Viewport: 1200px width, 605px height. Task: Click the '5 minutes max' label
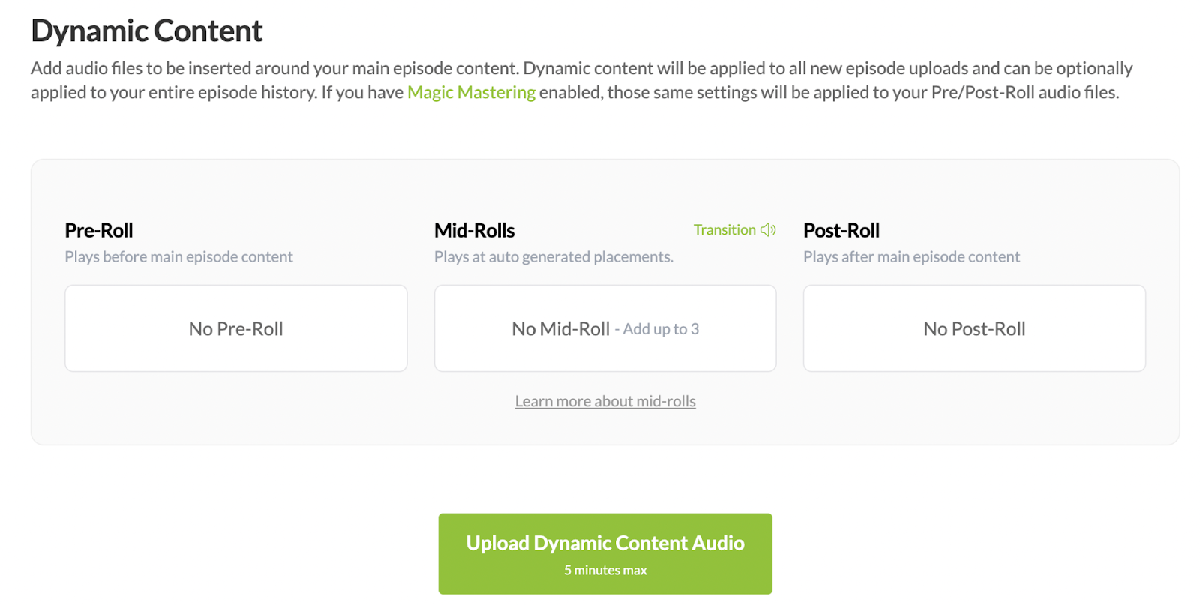click(605, 571)
